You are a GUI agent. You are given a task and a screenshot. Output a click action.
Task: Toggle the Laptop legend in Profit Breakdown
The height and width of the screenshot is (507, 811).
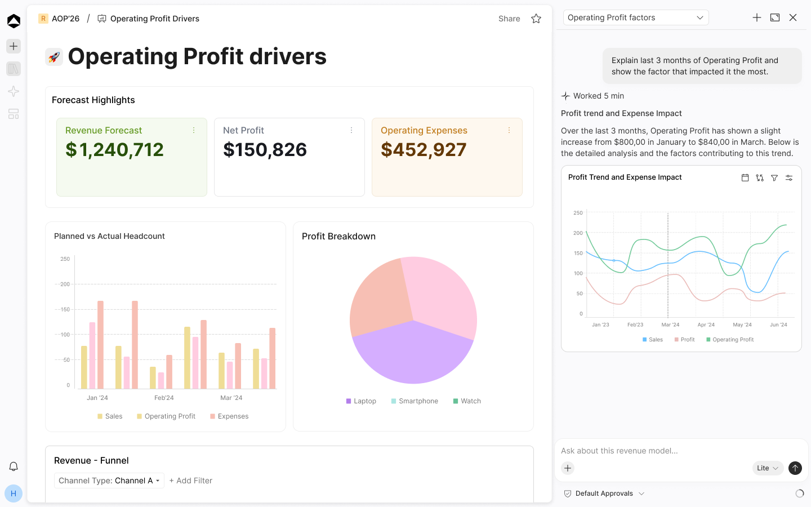361,401
